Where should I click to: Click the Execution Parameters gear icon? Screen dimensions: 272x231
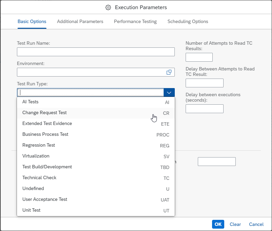coord(108,7)
